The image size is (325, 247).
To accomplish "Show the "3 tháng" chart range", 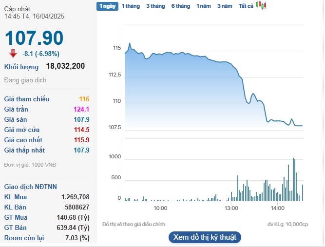I will click(155, 6).
